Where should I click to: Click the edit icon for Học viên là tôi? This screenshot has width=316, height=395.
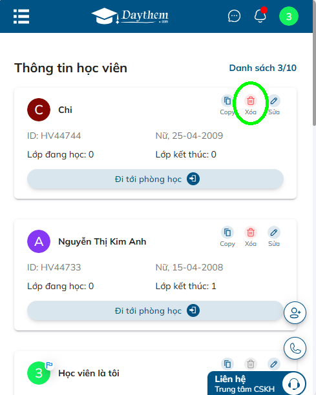coord(274,364)
